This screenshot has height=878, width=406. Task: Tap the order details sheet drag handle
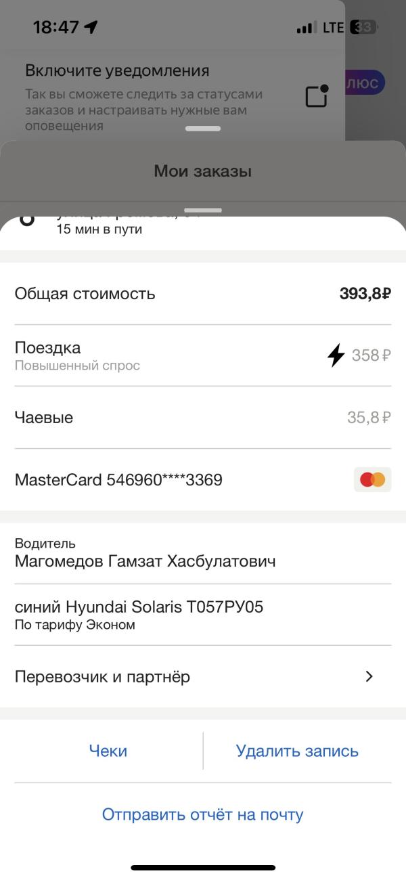pos(202,211)
